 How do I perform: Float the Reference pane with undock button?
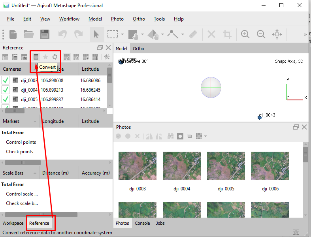click(x=100, y=48)
